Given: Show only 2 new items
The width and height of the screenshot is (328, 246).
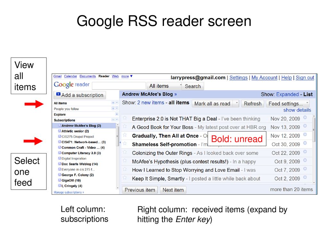Looking at the screenshot, I should point(151,103).
